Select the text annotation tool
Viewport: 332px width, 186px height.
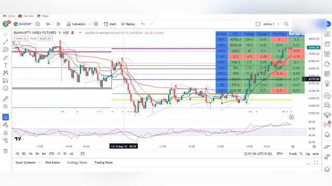(6, 65)
